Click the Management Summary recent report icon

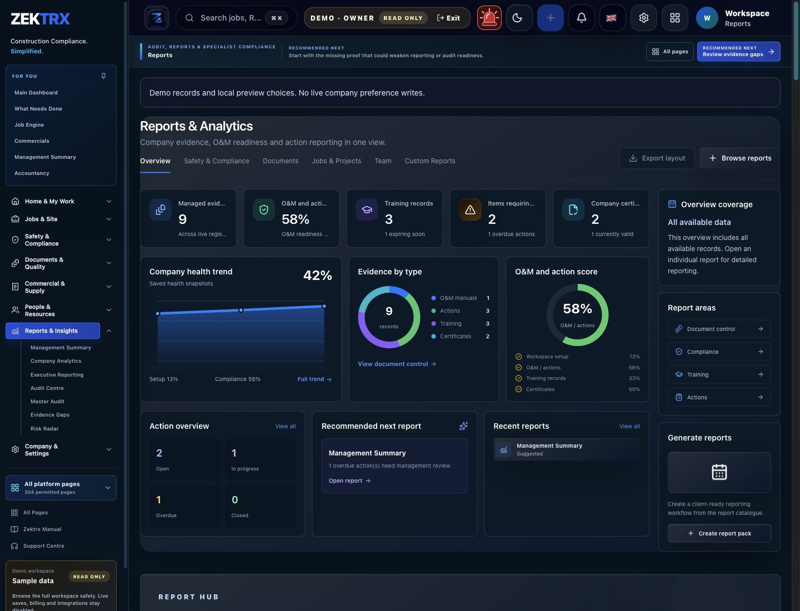[x=503, y=450]
